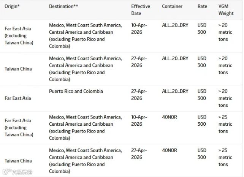Select Taiwan China origin in the ALL_20_DRY row
The width and height of the screenshot is (244, 177).
pos(18,69)
